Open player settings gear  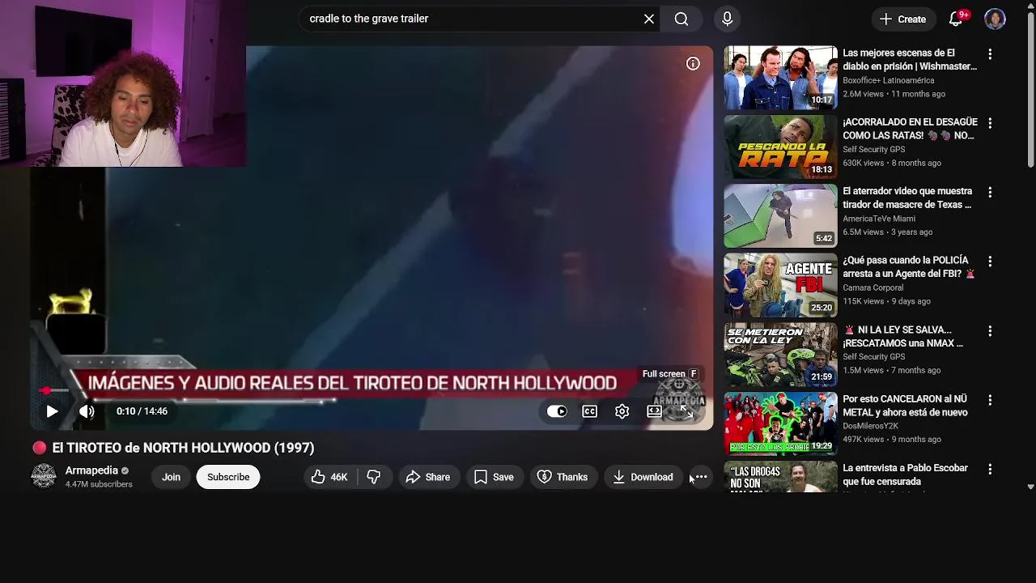coord(622,411)
